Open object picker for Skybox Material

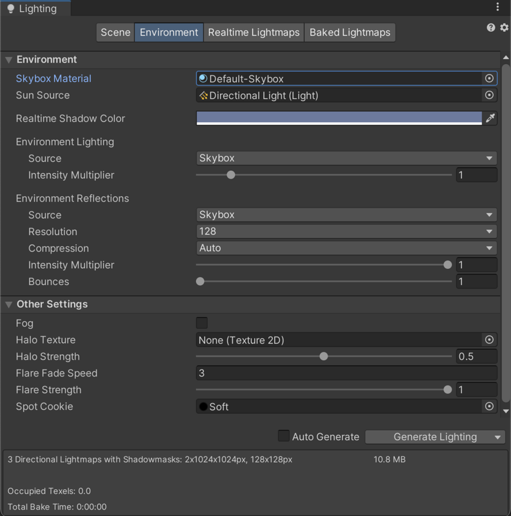[x=489, y=79]
